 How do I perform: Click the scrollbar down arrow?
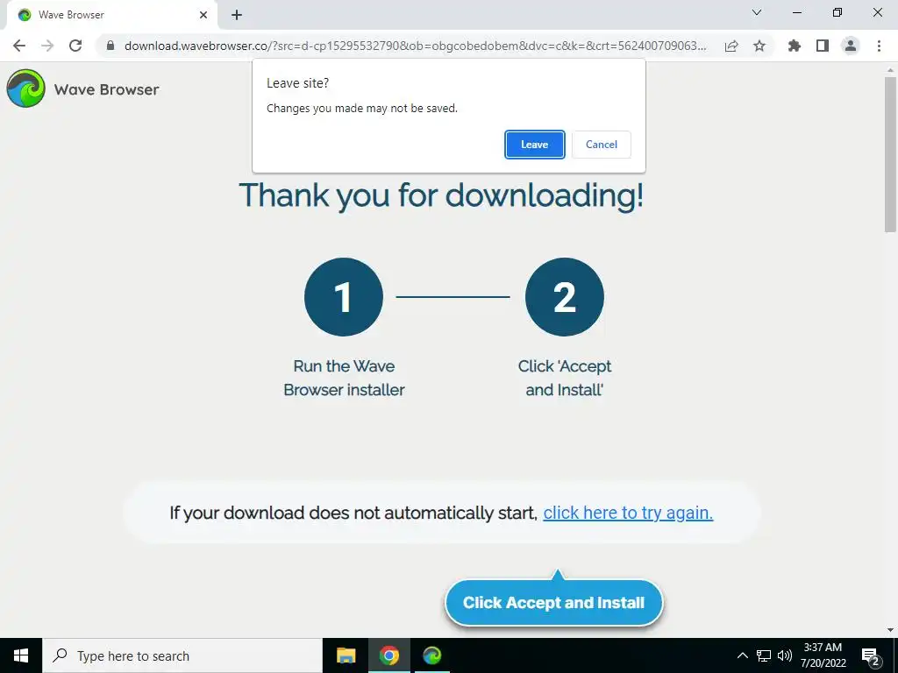tap(890, 630)
